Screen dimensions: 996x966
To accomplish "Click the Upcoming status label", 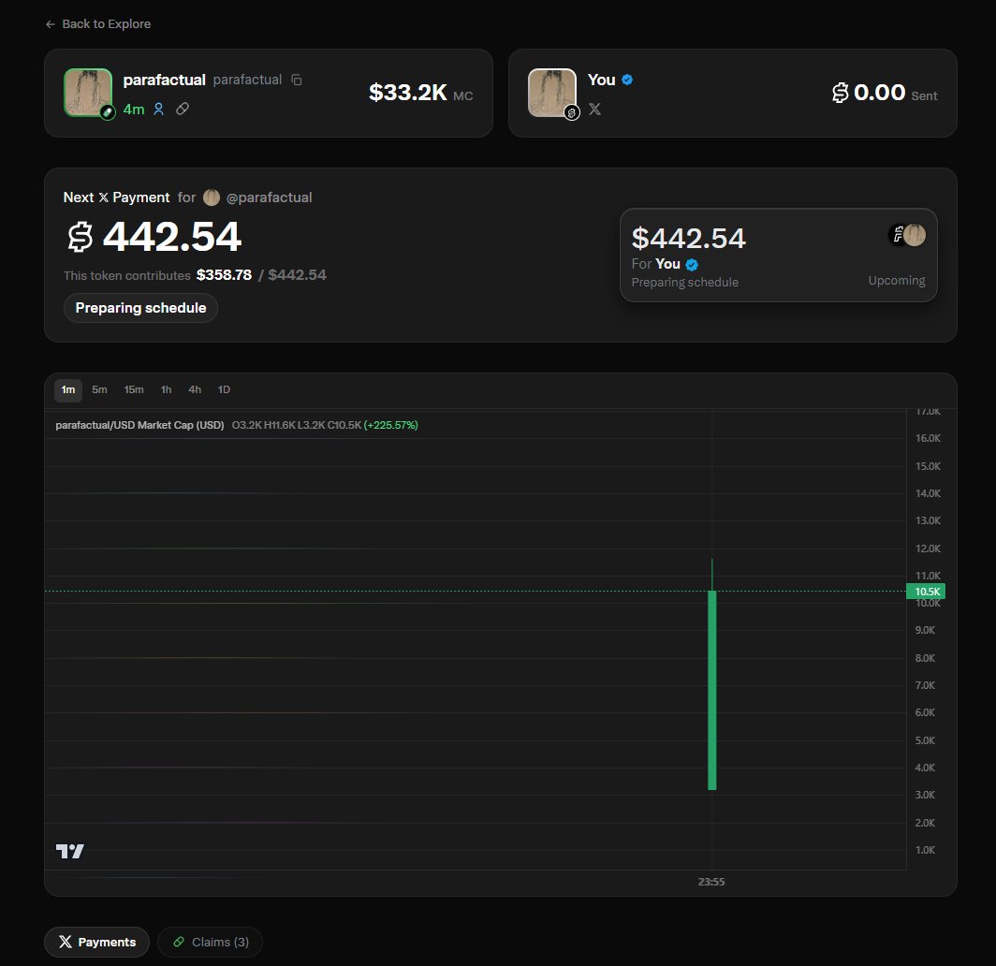I will 896,280.
